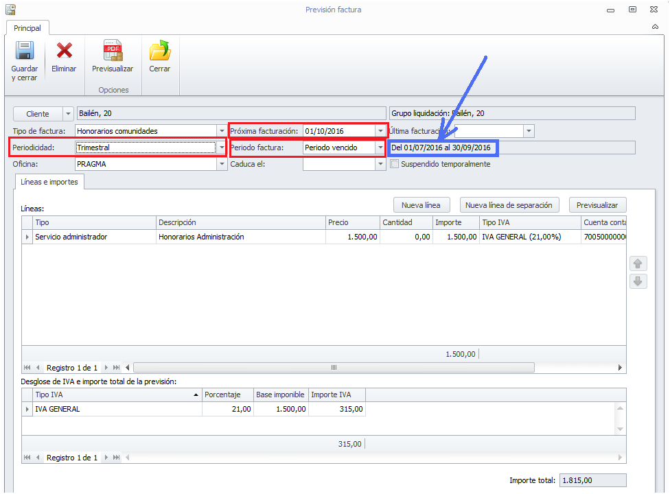Click the Cantidad column header
Viewport: 670px width, 494px height.
tap(406, 222)
